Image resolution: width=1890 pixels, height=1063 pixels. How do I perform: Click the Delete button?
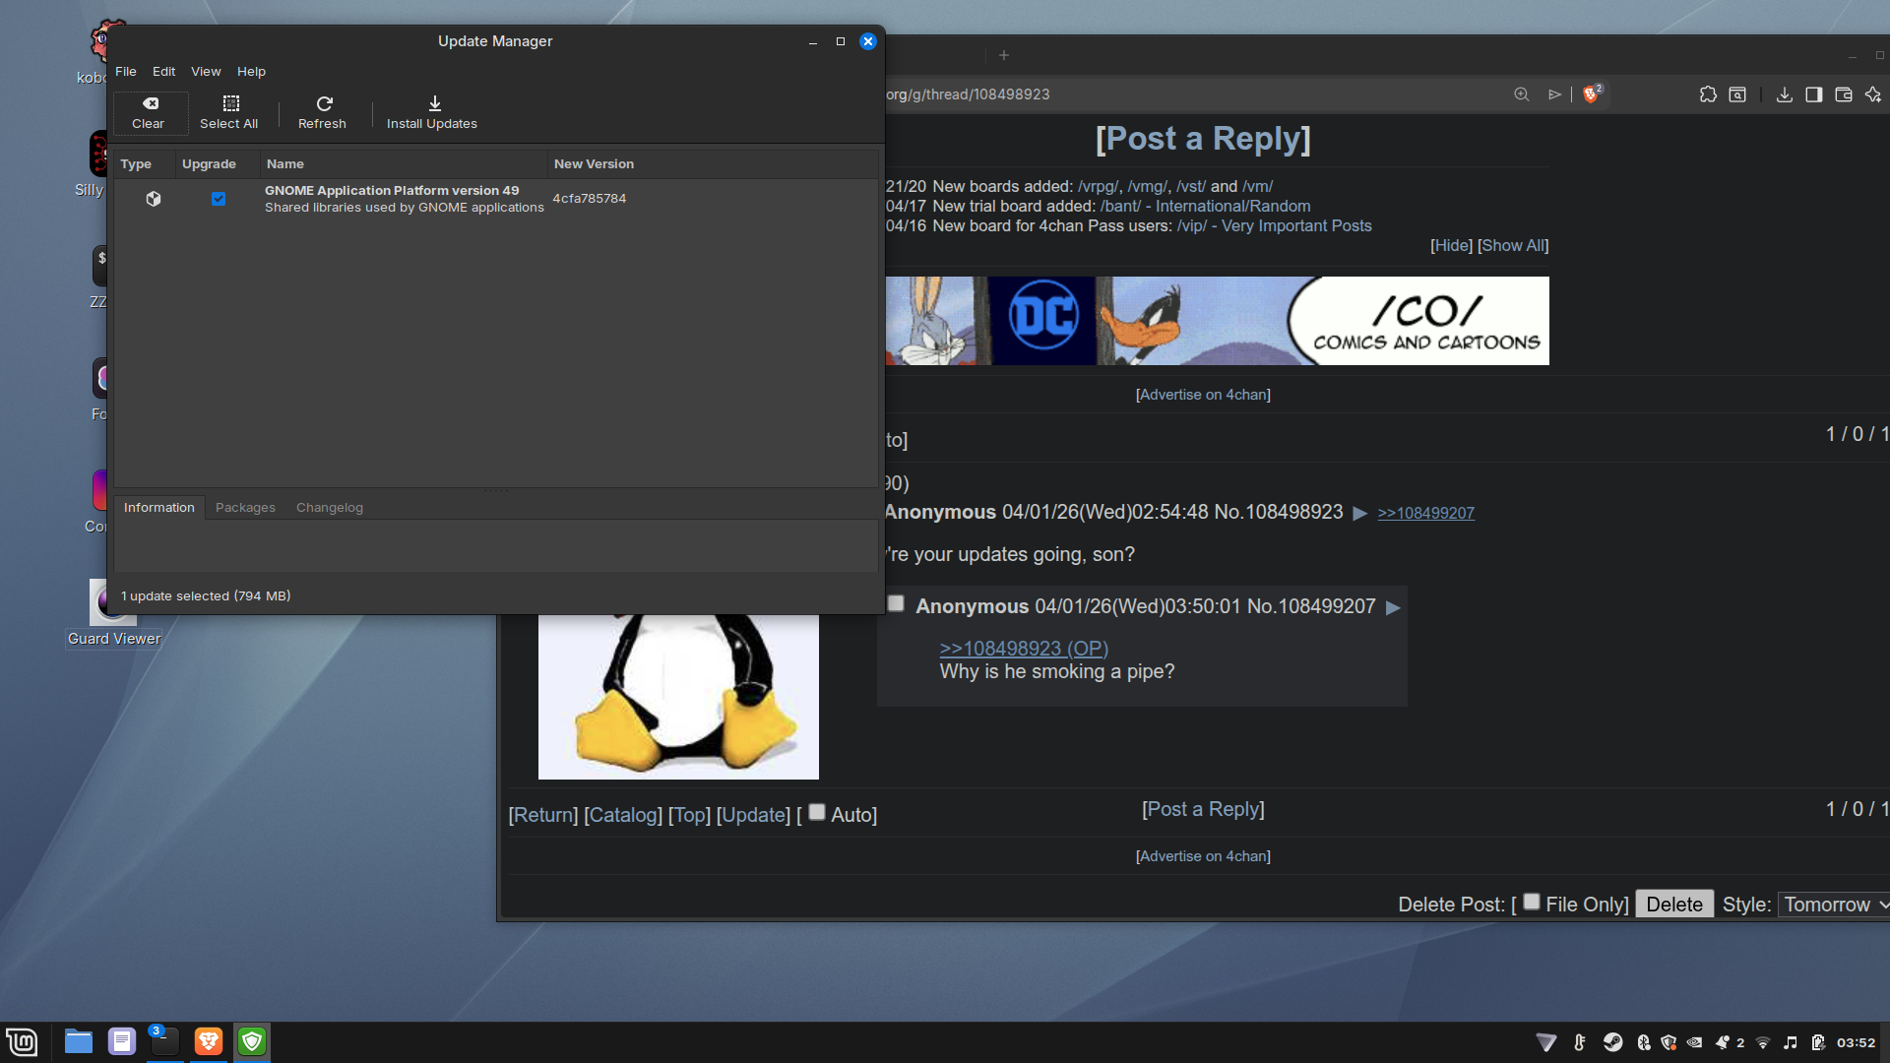(x=1674, y=905)
